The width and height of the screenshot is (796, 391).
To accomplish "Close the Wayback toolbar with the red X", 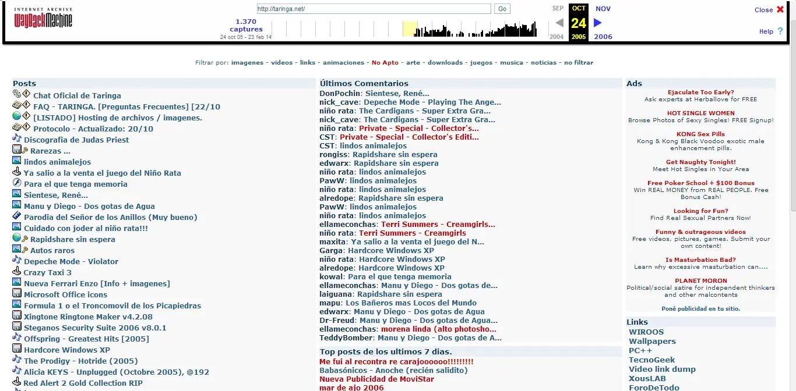I will tap(780, 9).
